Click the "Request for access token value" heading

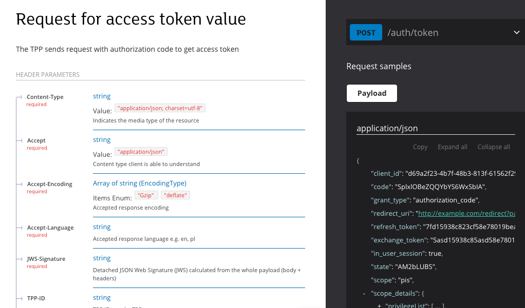click(130, 19)
